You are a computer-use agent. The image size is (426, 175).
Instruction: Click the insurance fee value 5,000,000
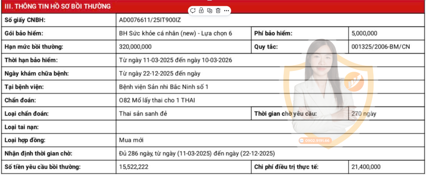click(x=364, y=34)
